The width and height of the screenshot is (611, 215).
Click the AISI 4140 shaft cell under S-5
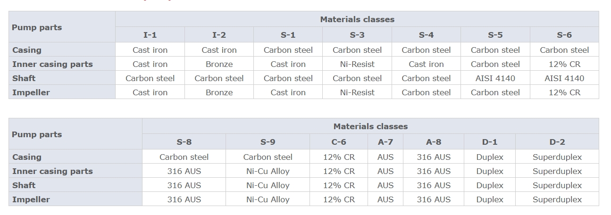tap(495, 78)
